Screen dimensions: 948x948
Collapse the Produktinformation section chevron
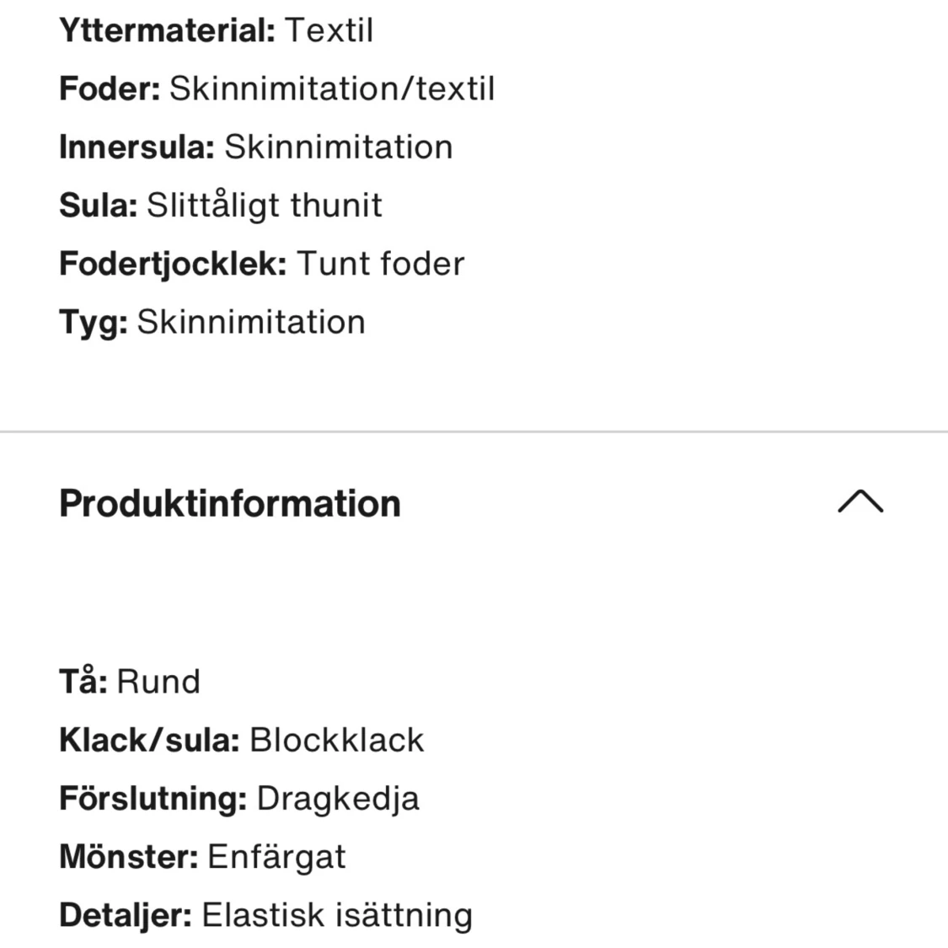coord(860,501)
